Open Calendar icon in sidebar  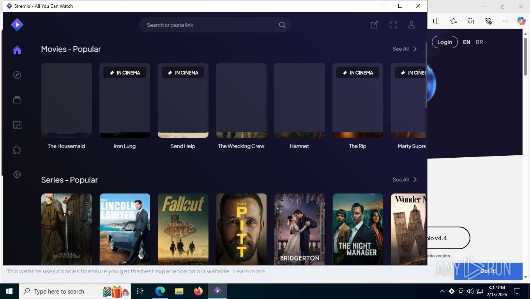[x=17, y=125]
